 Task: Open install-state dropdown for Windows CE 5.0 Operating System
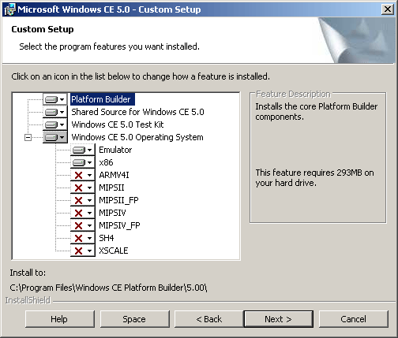click(x=55, y=137)
